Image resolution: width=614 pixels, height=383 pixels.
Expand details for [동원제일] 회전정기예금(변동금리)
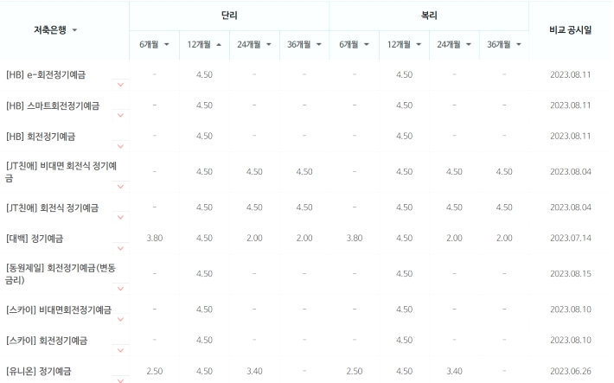(120, 289)
